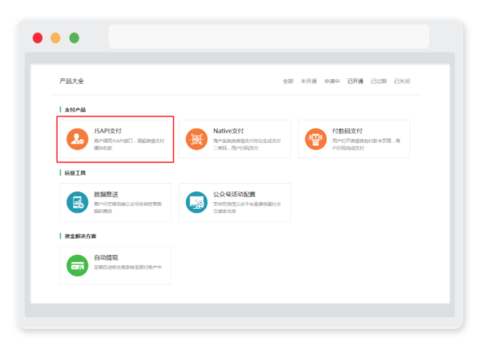The width and height of the screenshot is (484, 348).
Task: Focus the browser address bar
Action: pyautogui.click(x=269, y=37)
